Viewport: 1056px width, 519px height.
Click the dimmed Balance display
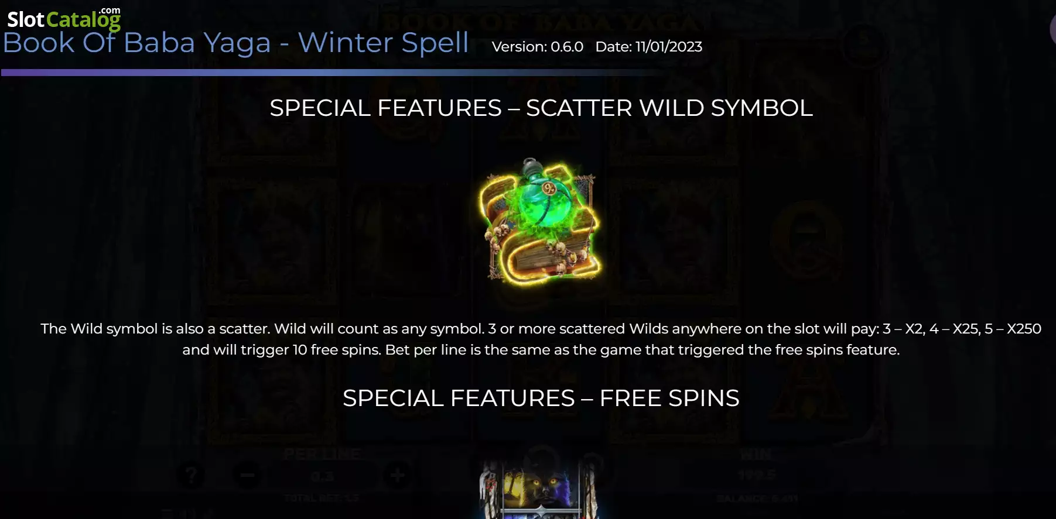tap(757, 499)
